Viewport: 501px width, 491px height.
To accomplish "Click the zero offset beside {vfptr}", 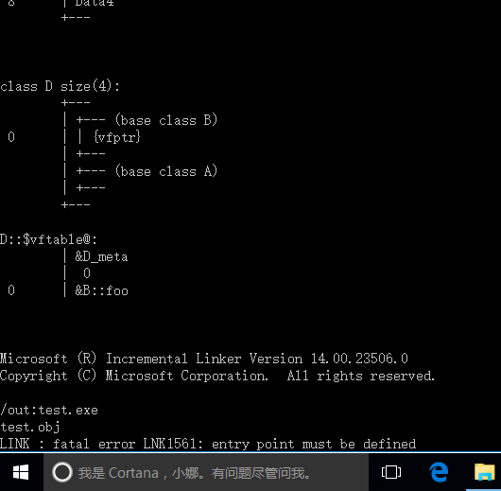I will 11,137.
